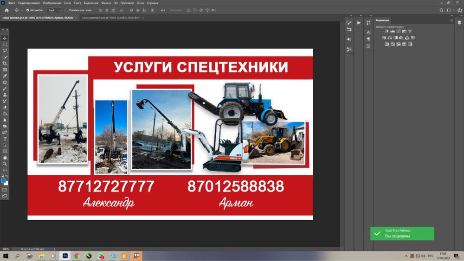Select the Hand tool
Screen dimensions: 464x261
(5, 158)
